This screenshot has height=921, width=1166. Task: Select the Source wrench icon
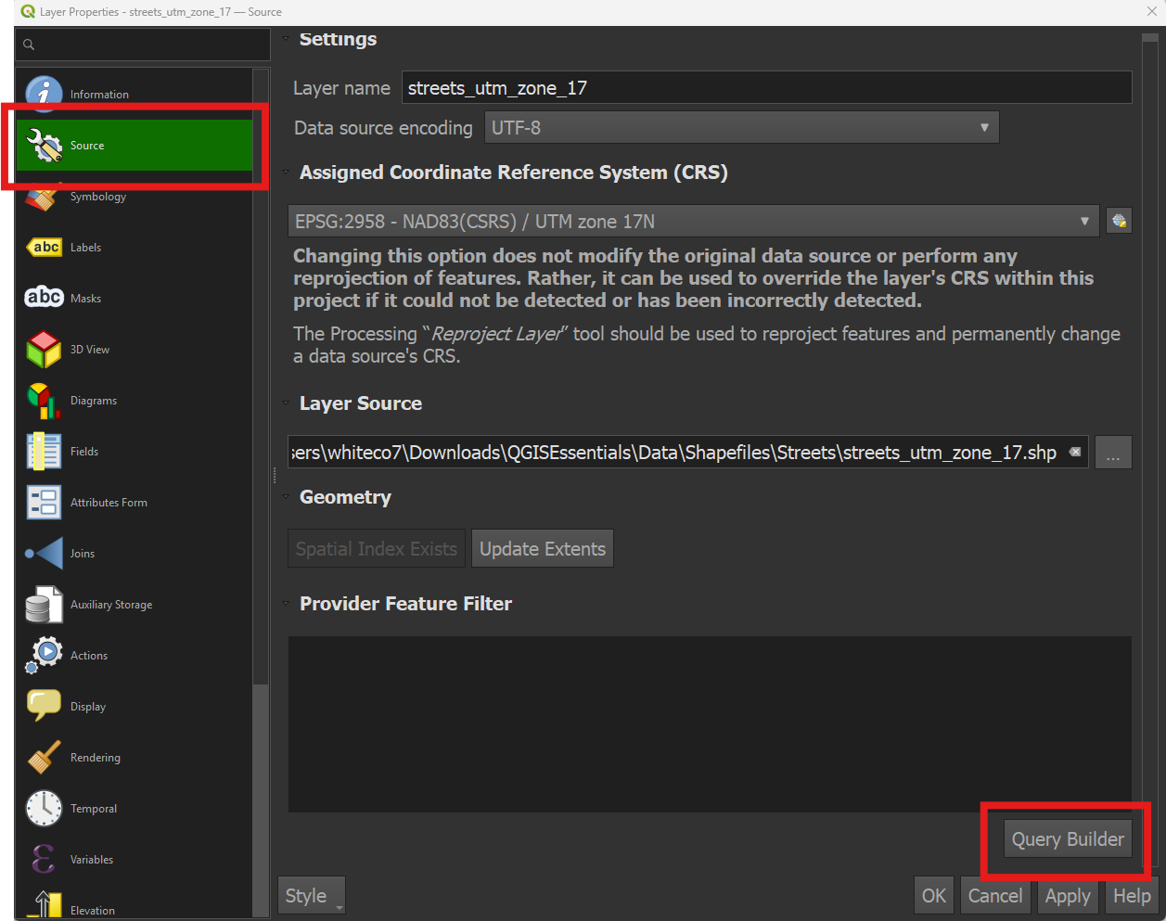(44, 145)
